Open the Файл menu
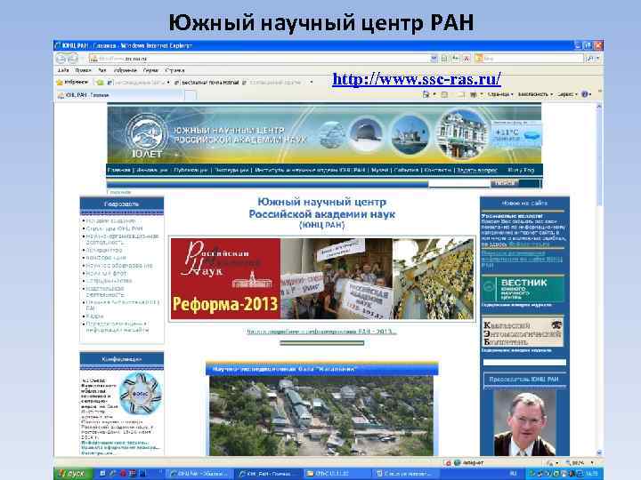The width and height of the screenshot is (641, 480). [63, 70]
